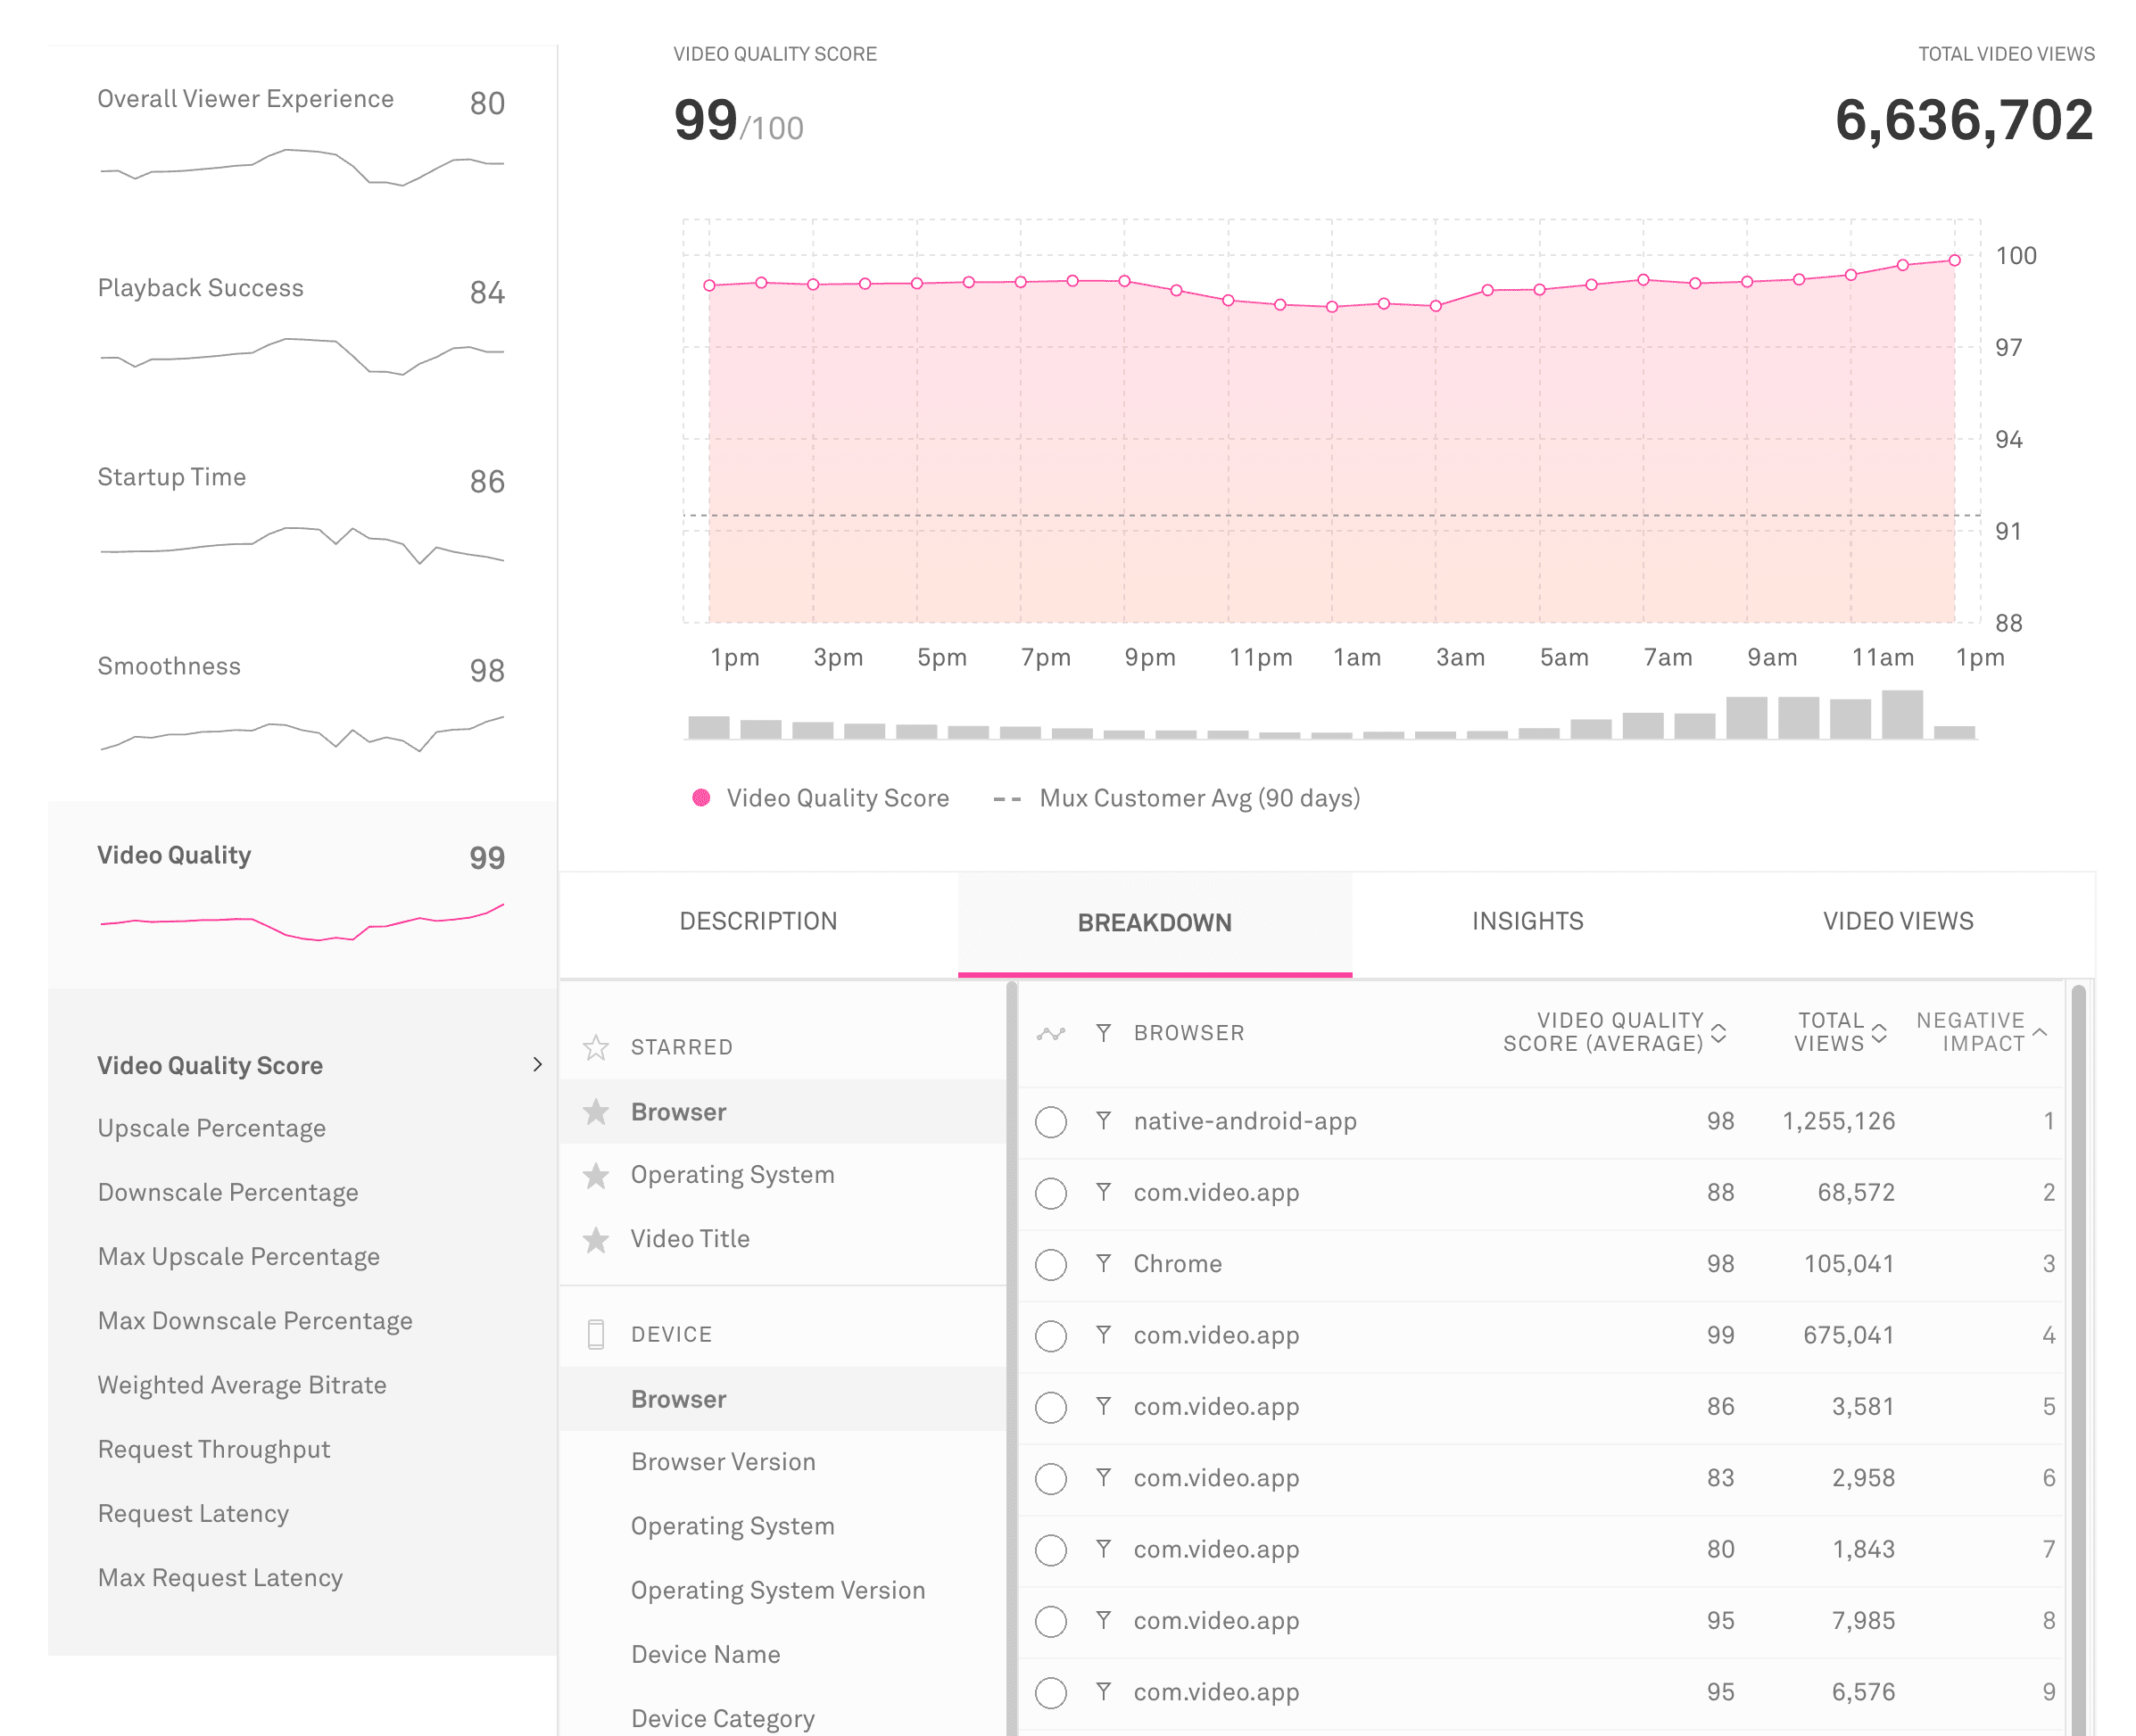Select the radio button beside com.video.app with 68,572 views
Screen dimensions: 2136x1736
tap(1051, 1193)
